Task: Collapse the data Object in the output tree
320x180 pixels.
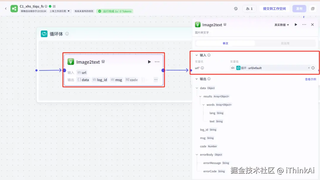Action: (x=197, y=88)
